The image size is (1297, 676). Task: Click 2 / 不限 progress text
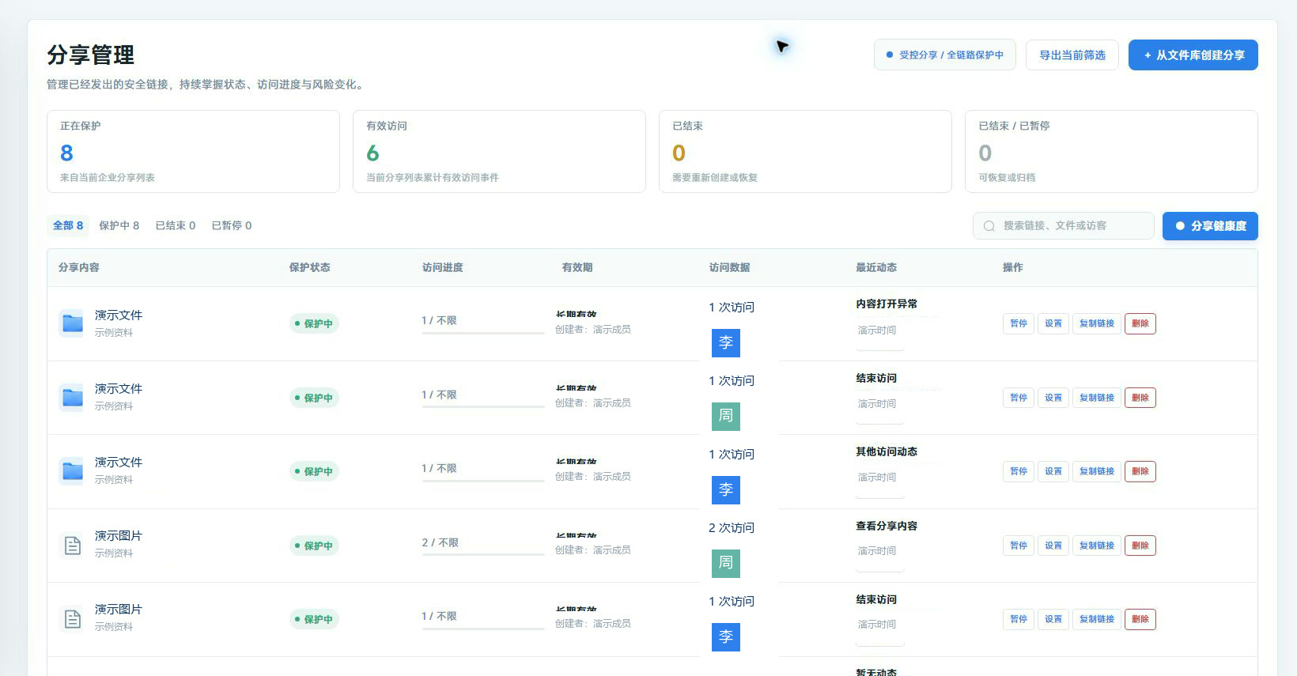coord(441,542)
